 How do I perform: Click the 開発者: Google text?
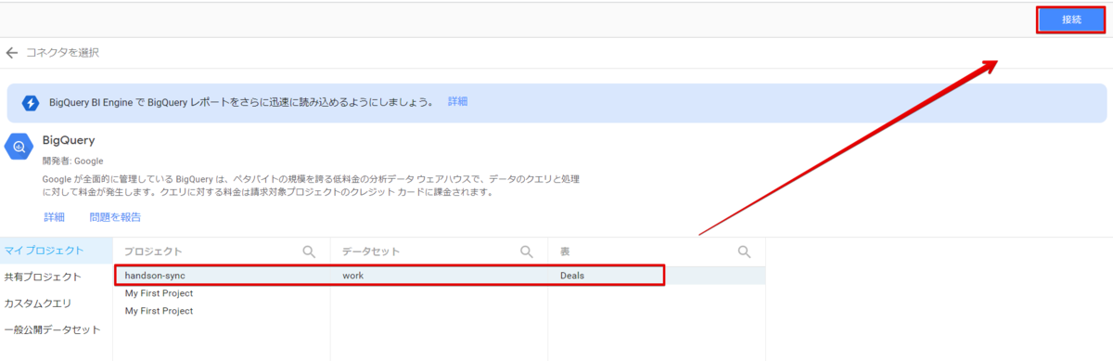(x=72, y=161)
